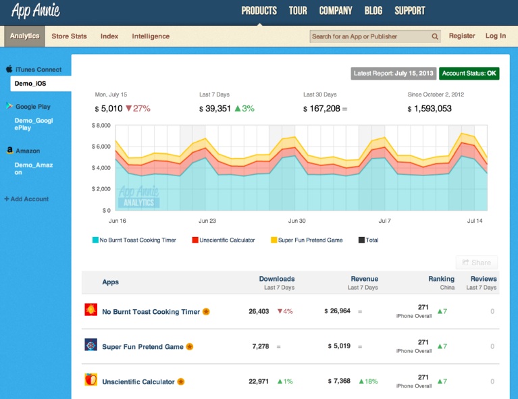
Task: Open the PRODUCTS menu
Action: click(x=259, y=11)
